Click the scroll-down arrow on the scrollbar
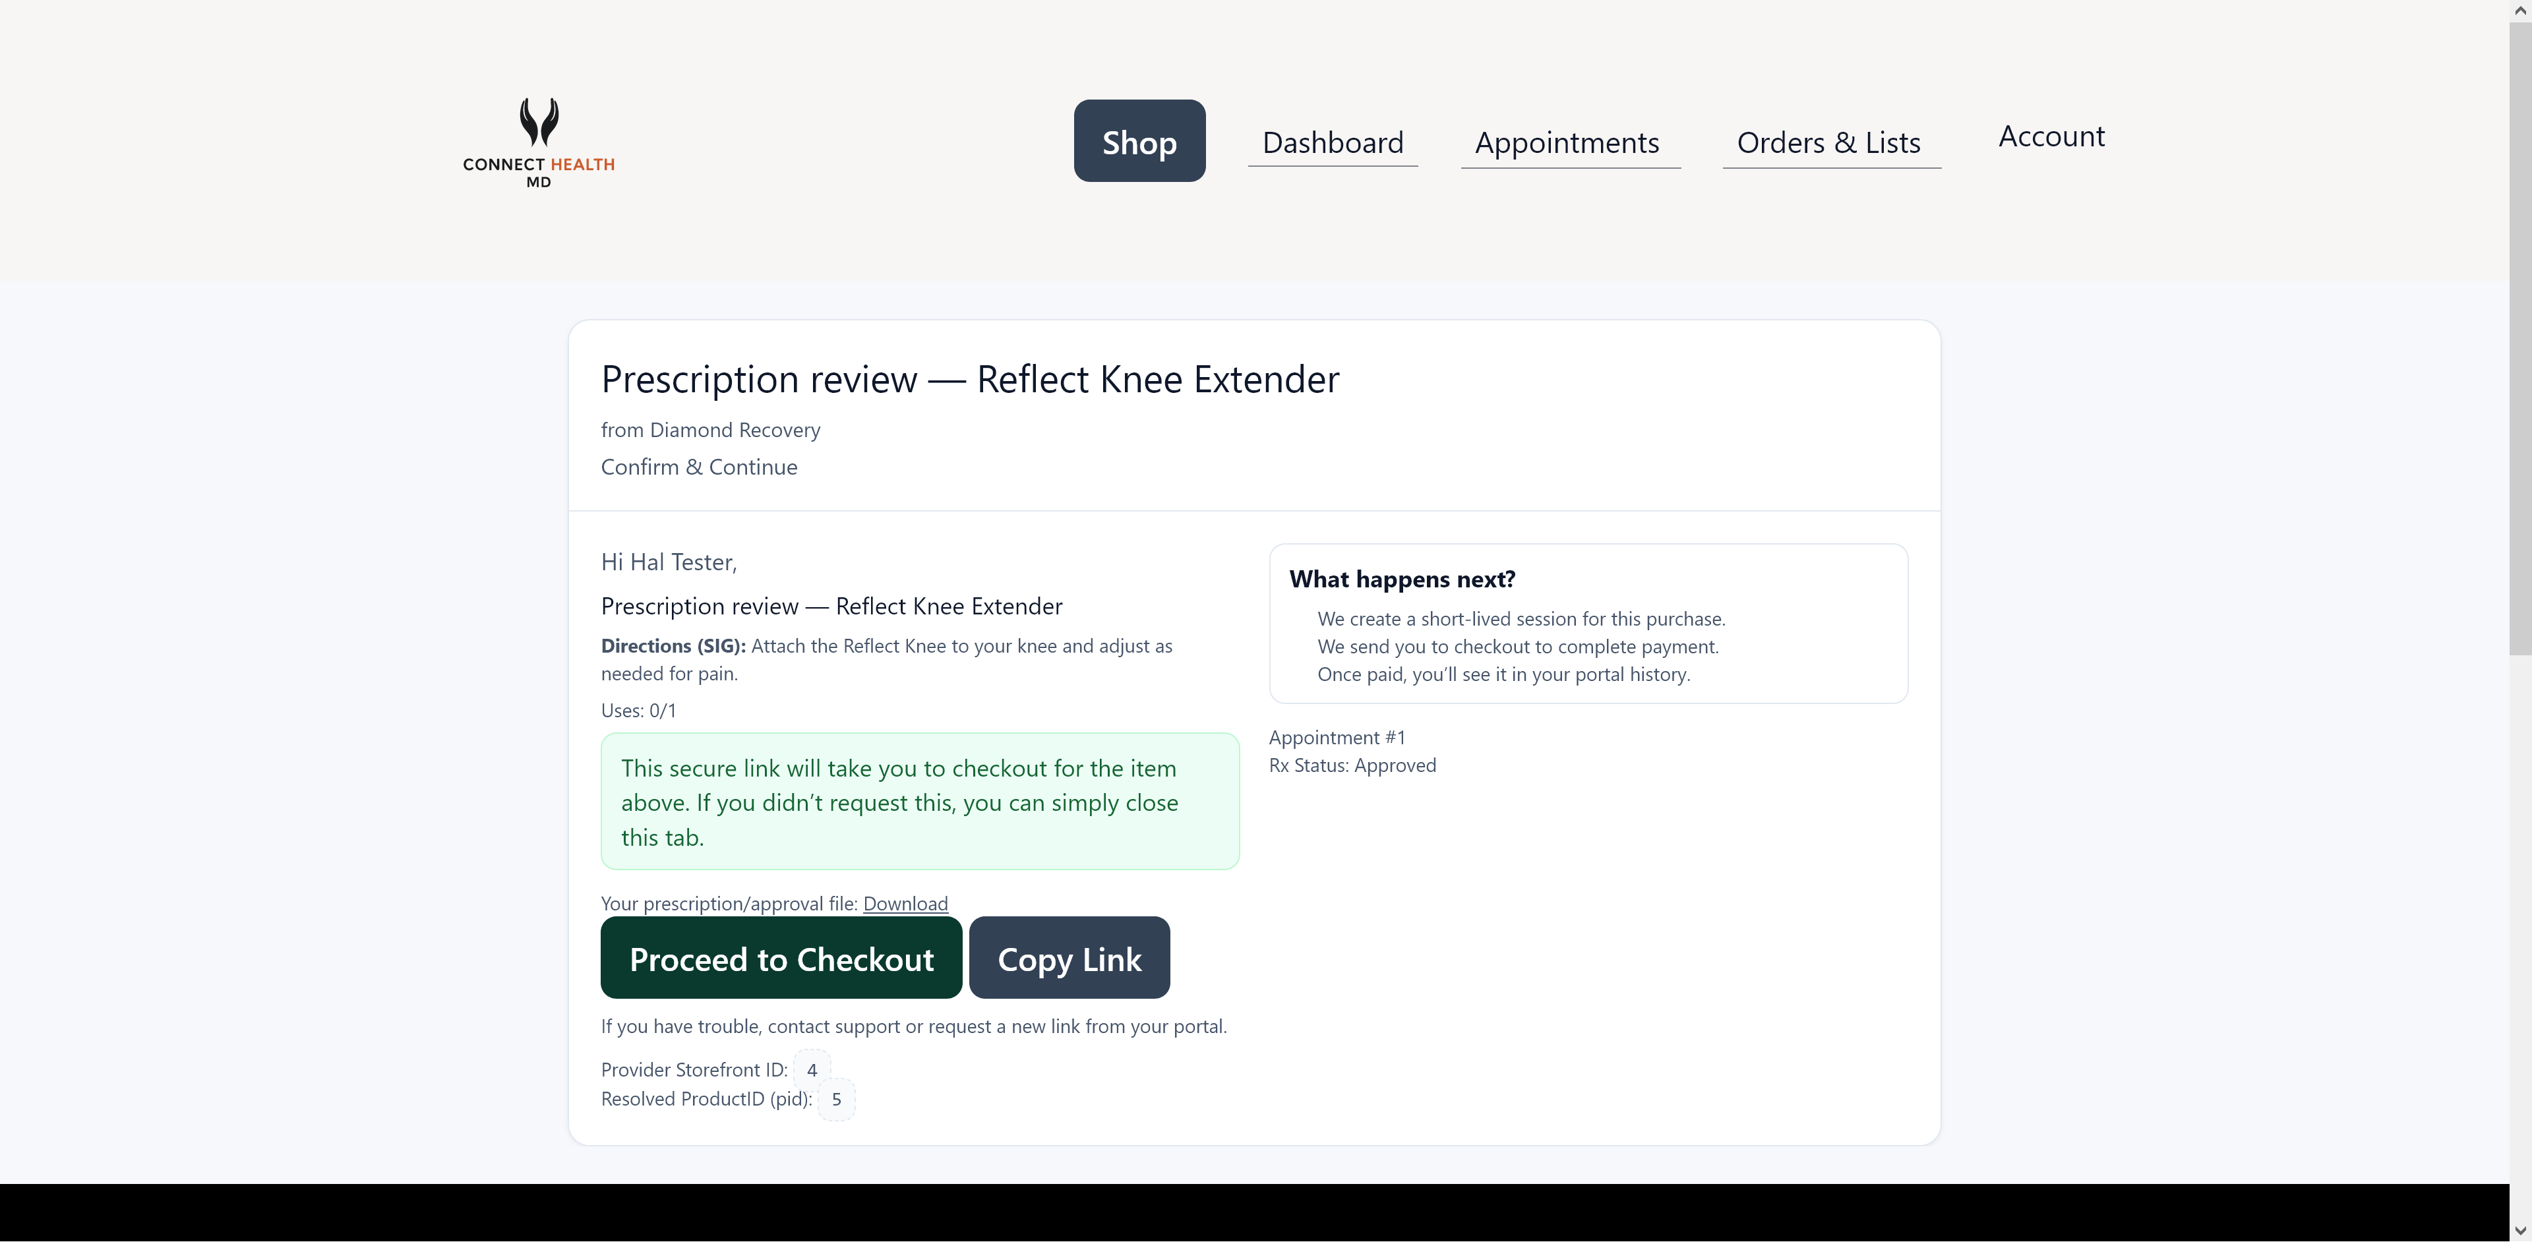The width and height of the screenshot is (2532, 1242). (2520, 1229)
